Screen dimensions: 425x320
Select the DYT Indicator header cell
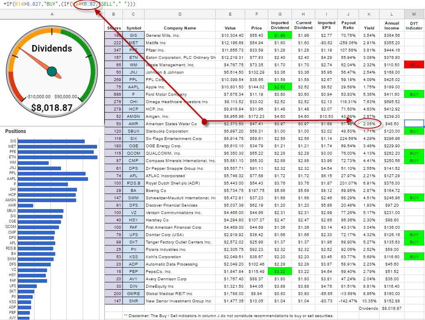pyautogui.click(x=414, y=26)
